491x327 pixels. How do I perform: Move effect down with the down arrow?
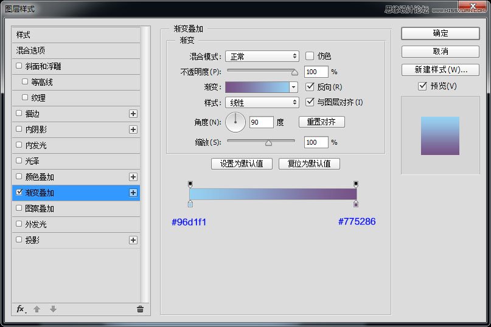click(x=53, y=309)
